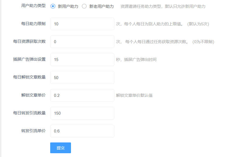
Task: Click the 用户助力类型 label
Action: click(33, 6)
